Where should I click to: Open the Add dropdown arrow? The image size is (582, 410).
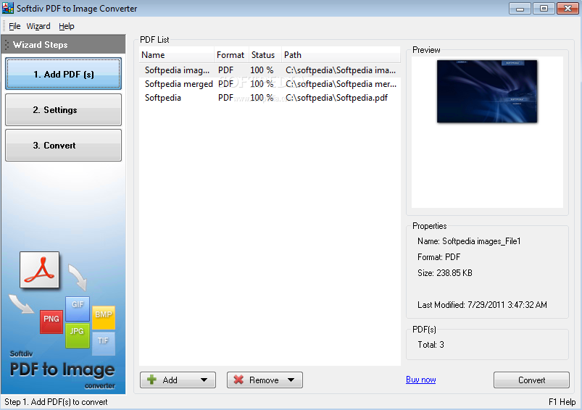pyautogui.click(x=204, y=380)
